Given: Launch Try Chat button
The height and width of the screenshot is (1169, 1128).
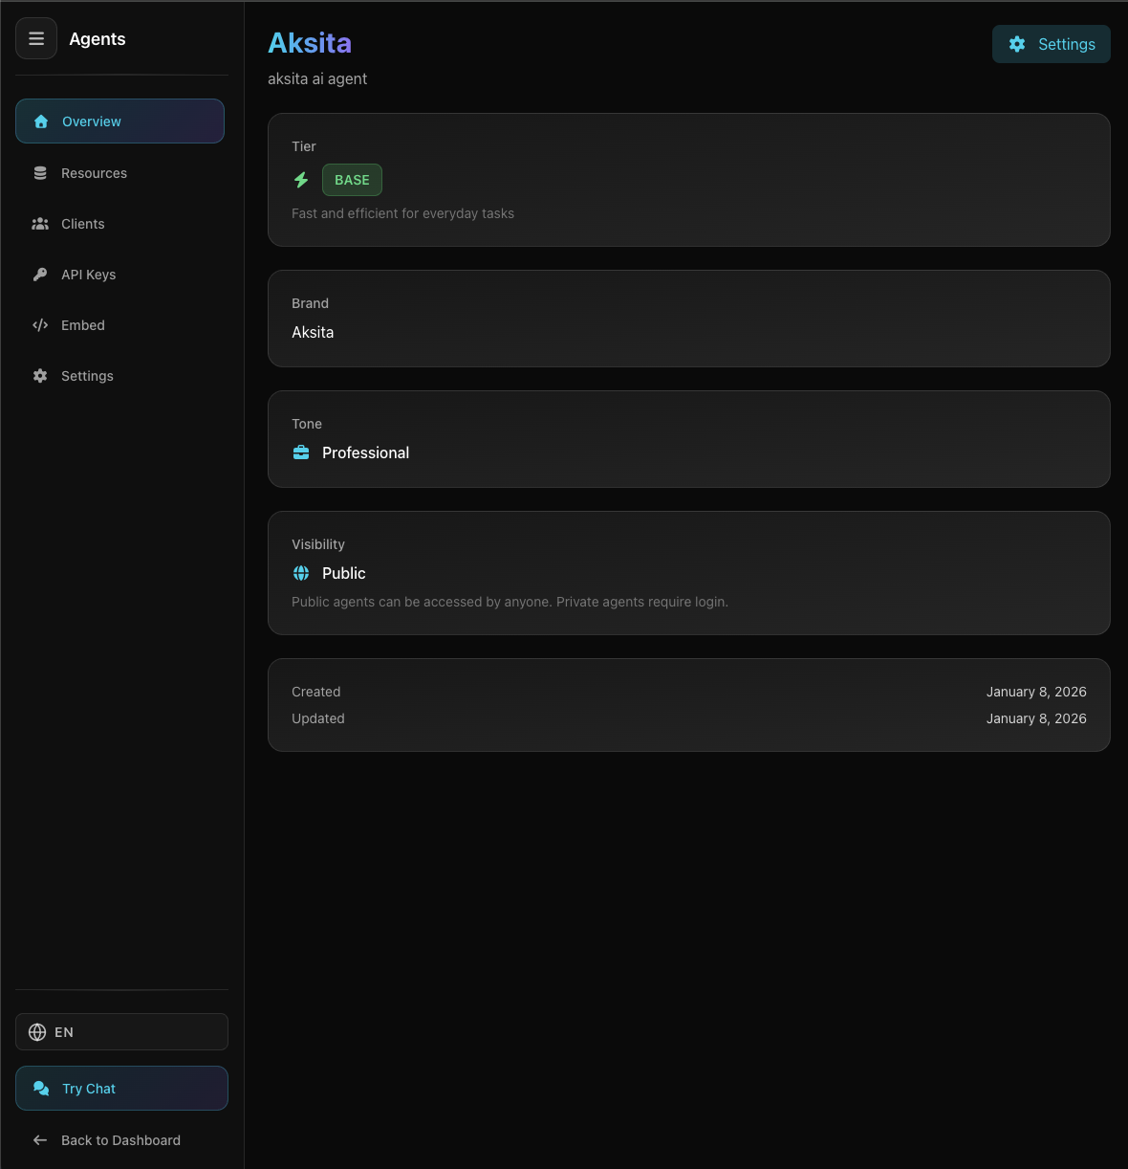Looking at the screenshot, I should point(121,1089).
